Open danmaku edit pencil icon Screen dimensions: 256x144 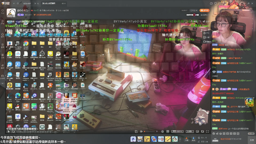pos(136,132)
